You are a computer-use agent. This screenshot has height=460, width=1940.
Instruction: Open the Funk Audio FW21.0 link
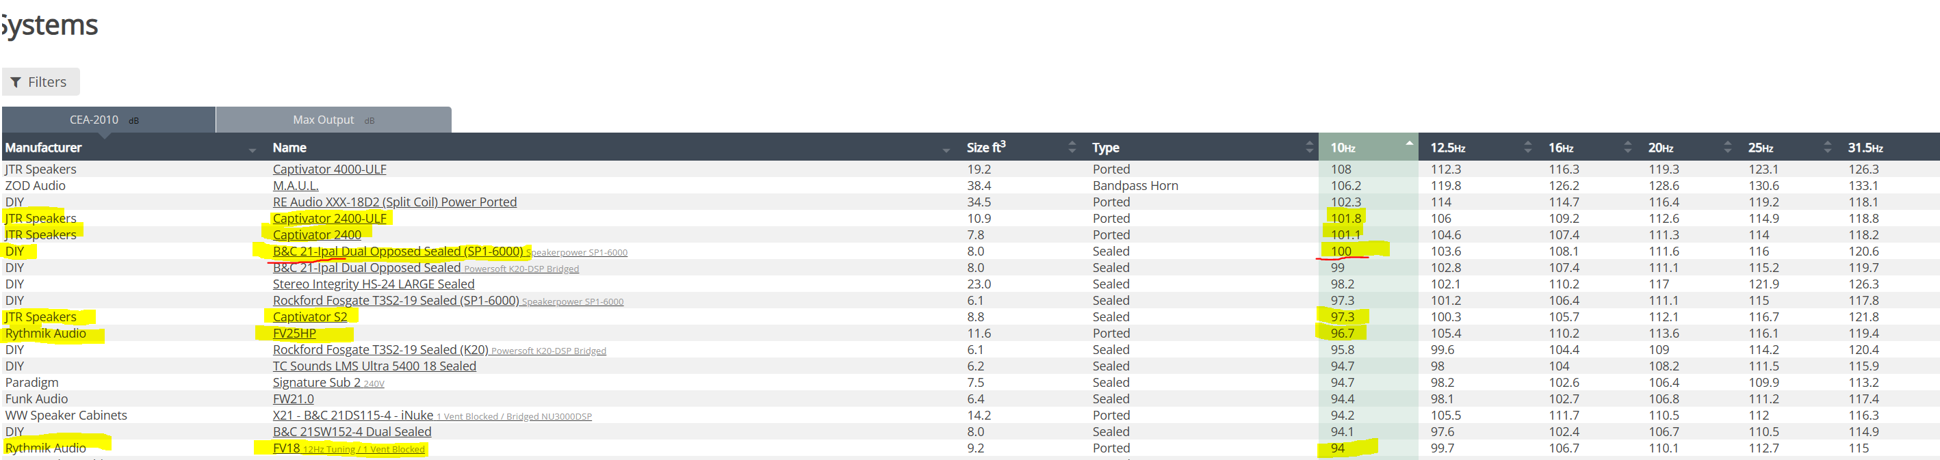coord(293,399)
